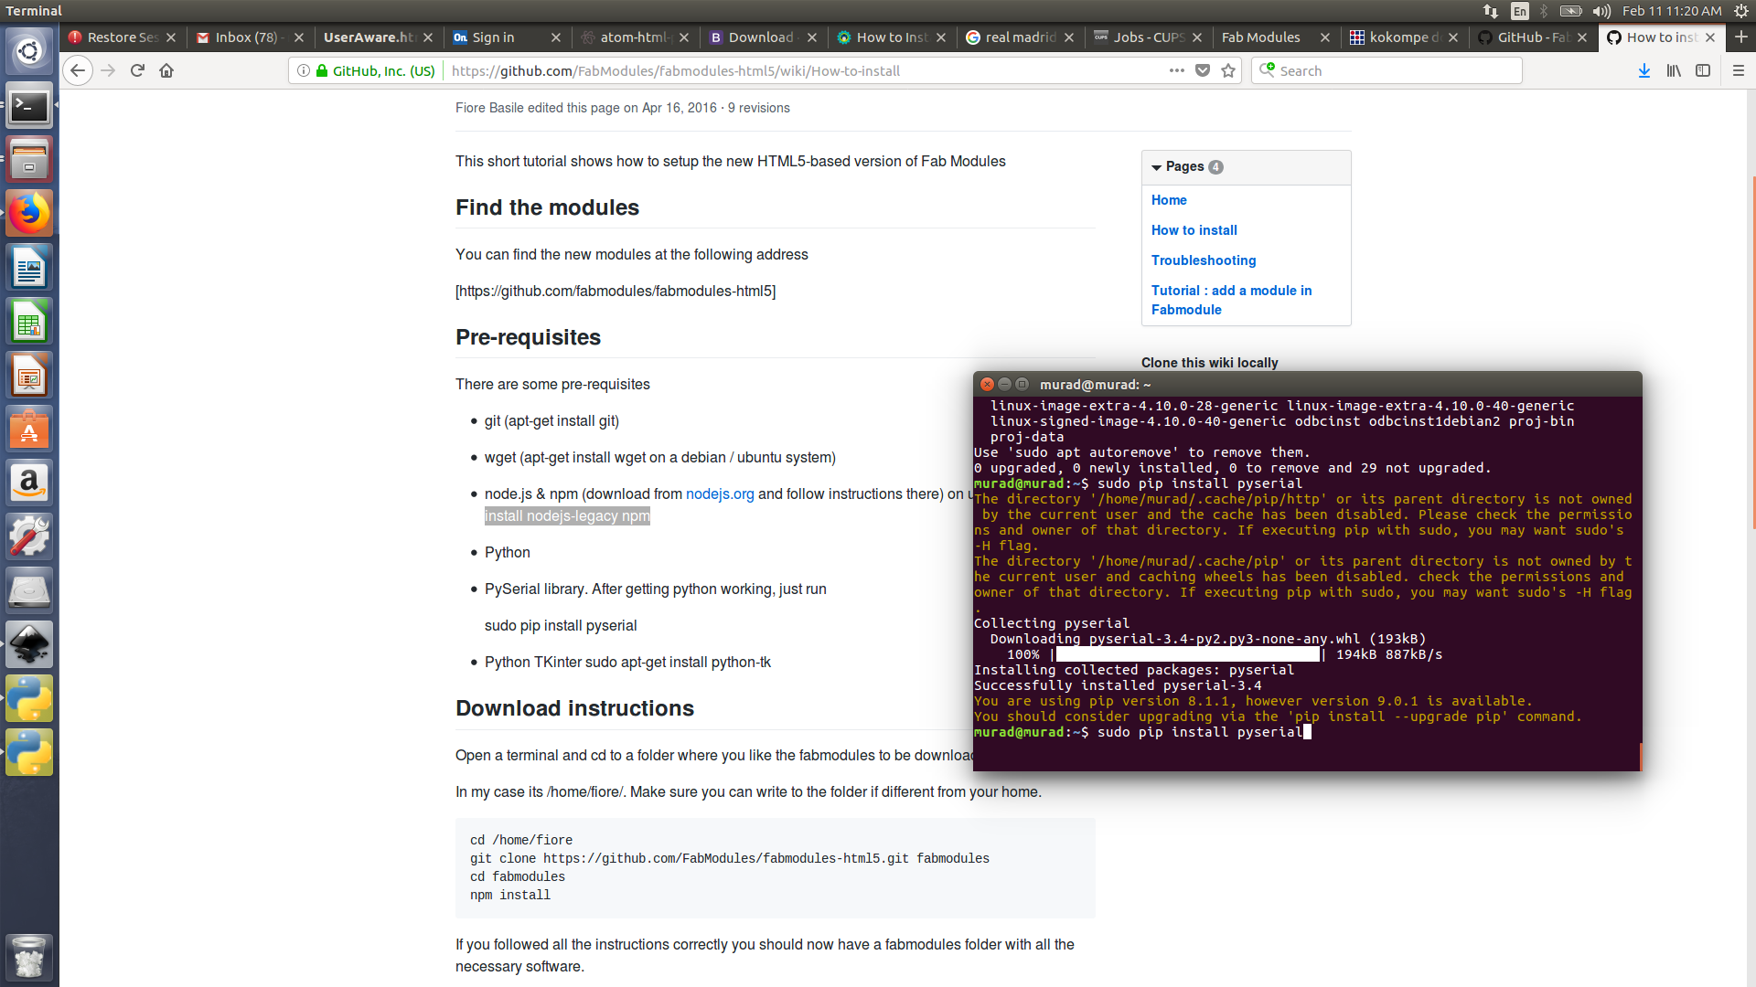Open LibreOffice Calc from launcher

29,322
